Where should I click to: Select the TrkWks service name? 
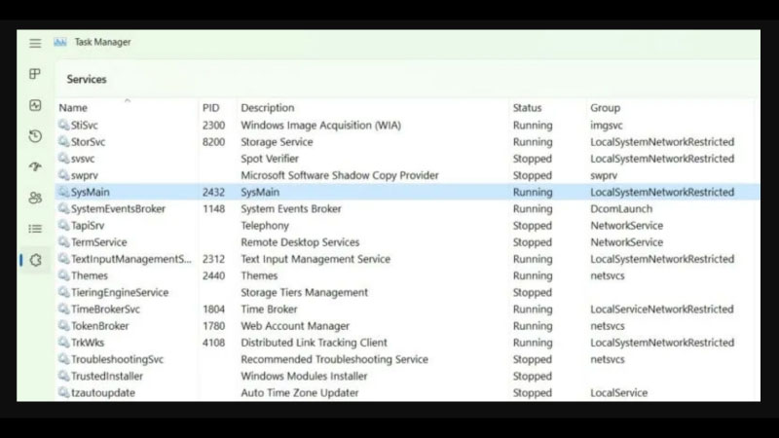pyautogui.click(x=88, y=343)
